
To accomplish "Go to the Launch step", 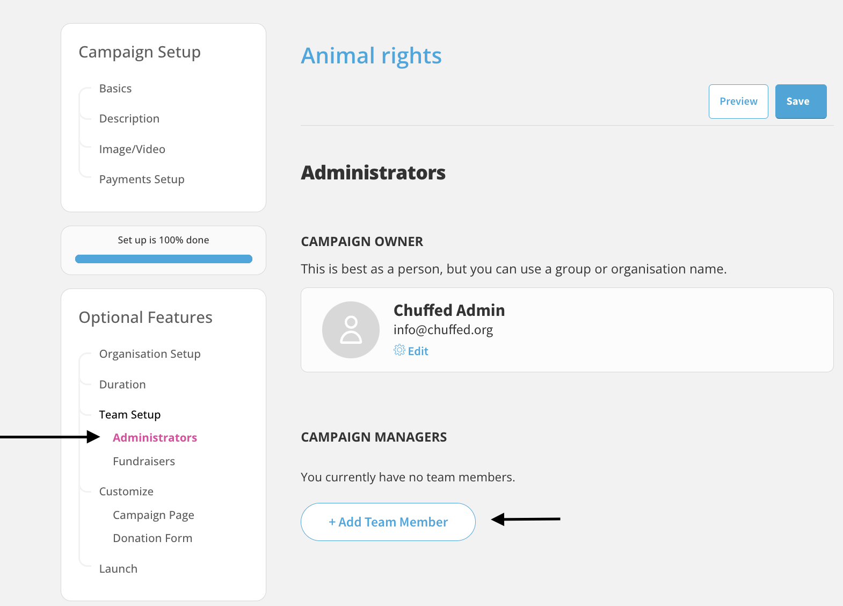I will click(x=118, y=569).
